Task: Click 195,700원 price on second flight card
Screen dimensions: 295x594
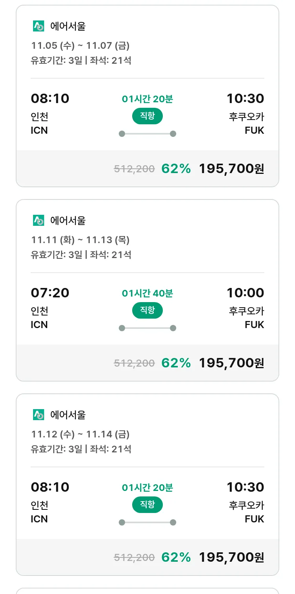Action: click(231, 363)
